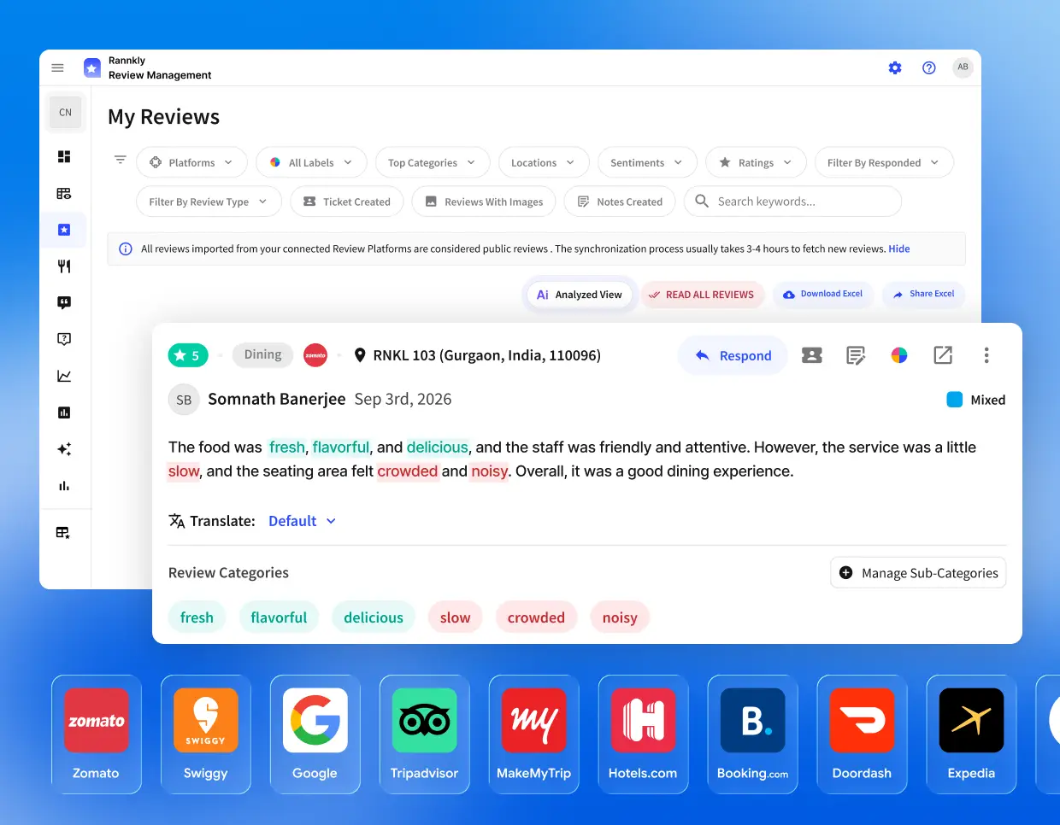Expand Filter By Responded dropdown
The height and width of the screenshot is (825, 1060).
(884, 162)
